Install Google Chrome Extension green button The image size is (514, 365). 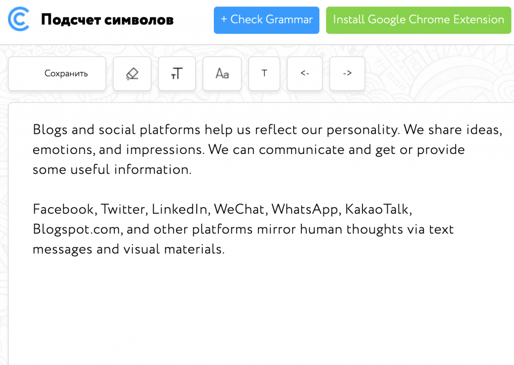[x=419, y=20]
